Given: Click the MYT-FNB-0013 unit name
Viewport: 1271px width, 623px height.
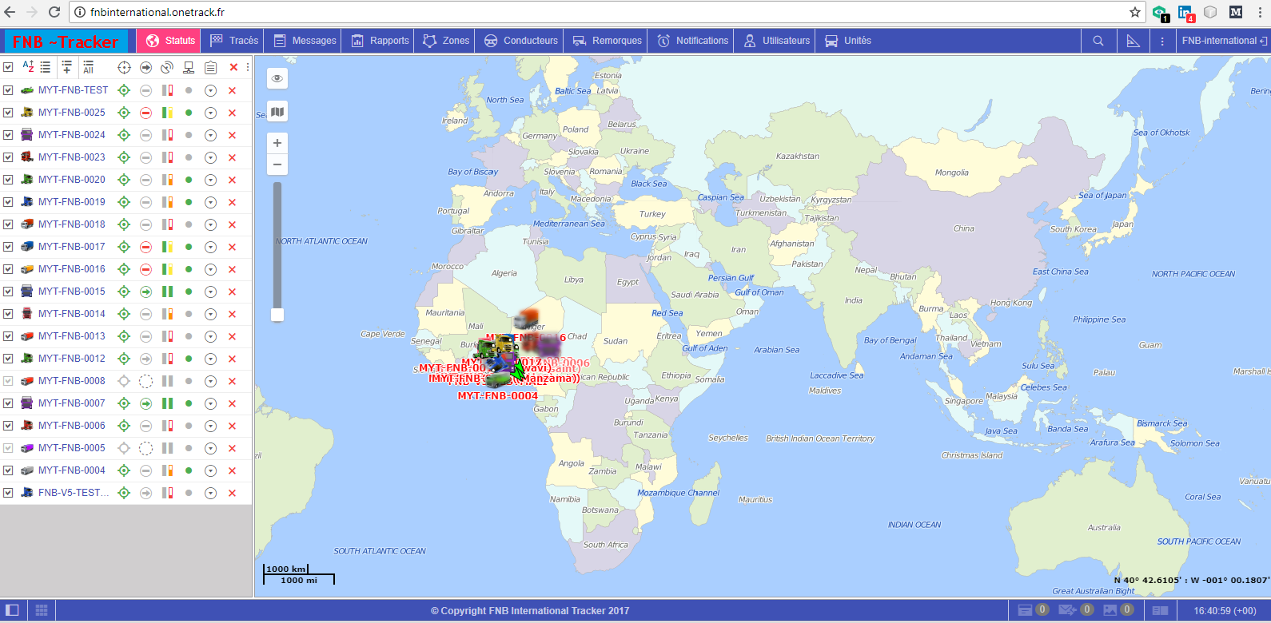Looking at the screenshot, I should pos(71,336).
